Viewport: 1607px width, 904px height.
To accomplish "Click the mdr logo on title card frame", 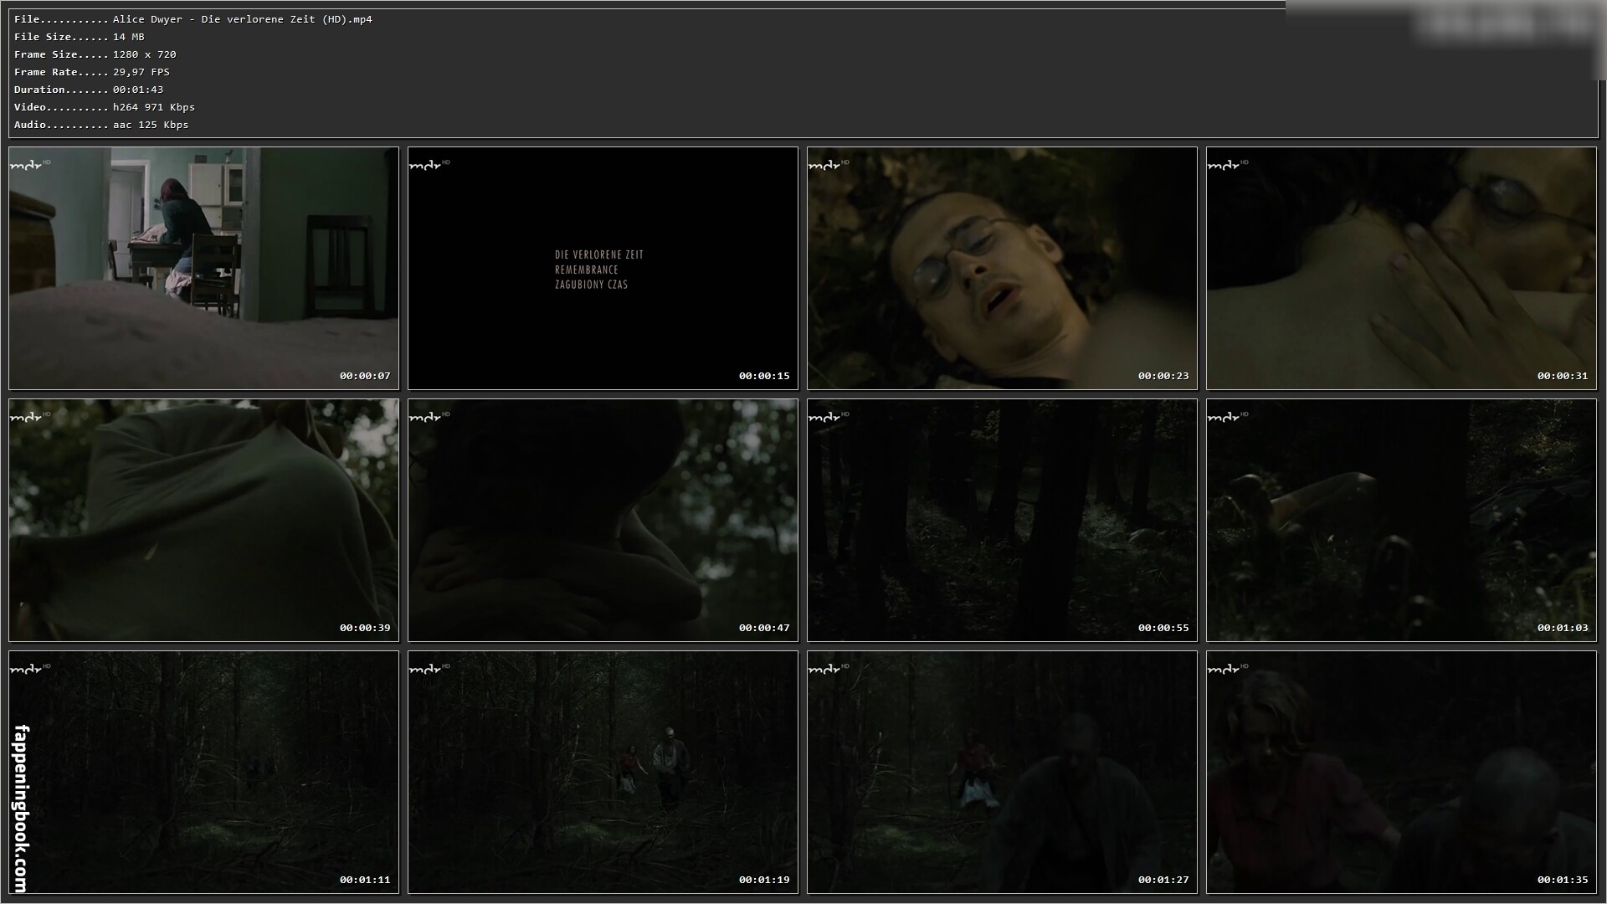I will [x=428, y=165].
